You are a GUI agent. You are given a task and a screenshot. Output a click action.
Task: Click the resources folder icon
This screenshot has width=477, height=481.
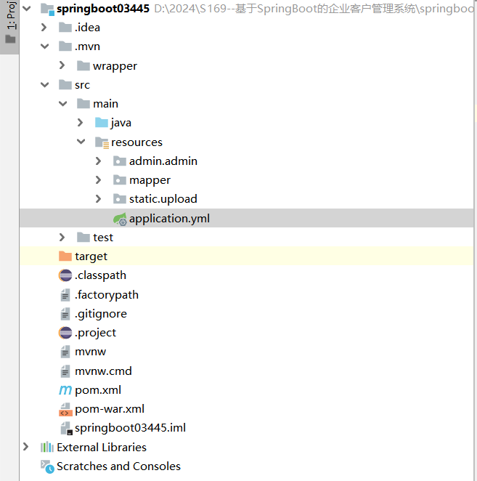click(x=102, y=142)
